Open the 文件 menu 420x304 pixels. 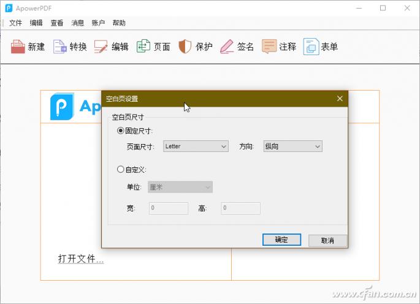(x=15, y=23)
